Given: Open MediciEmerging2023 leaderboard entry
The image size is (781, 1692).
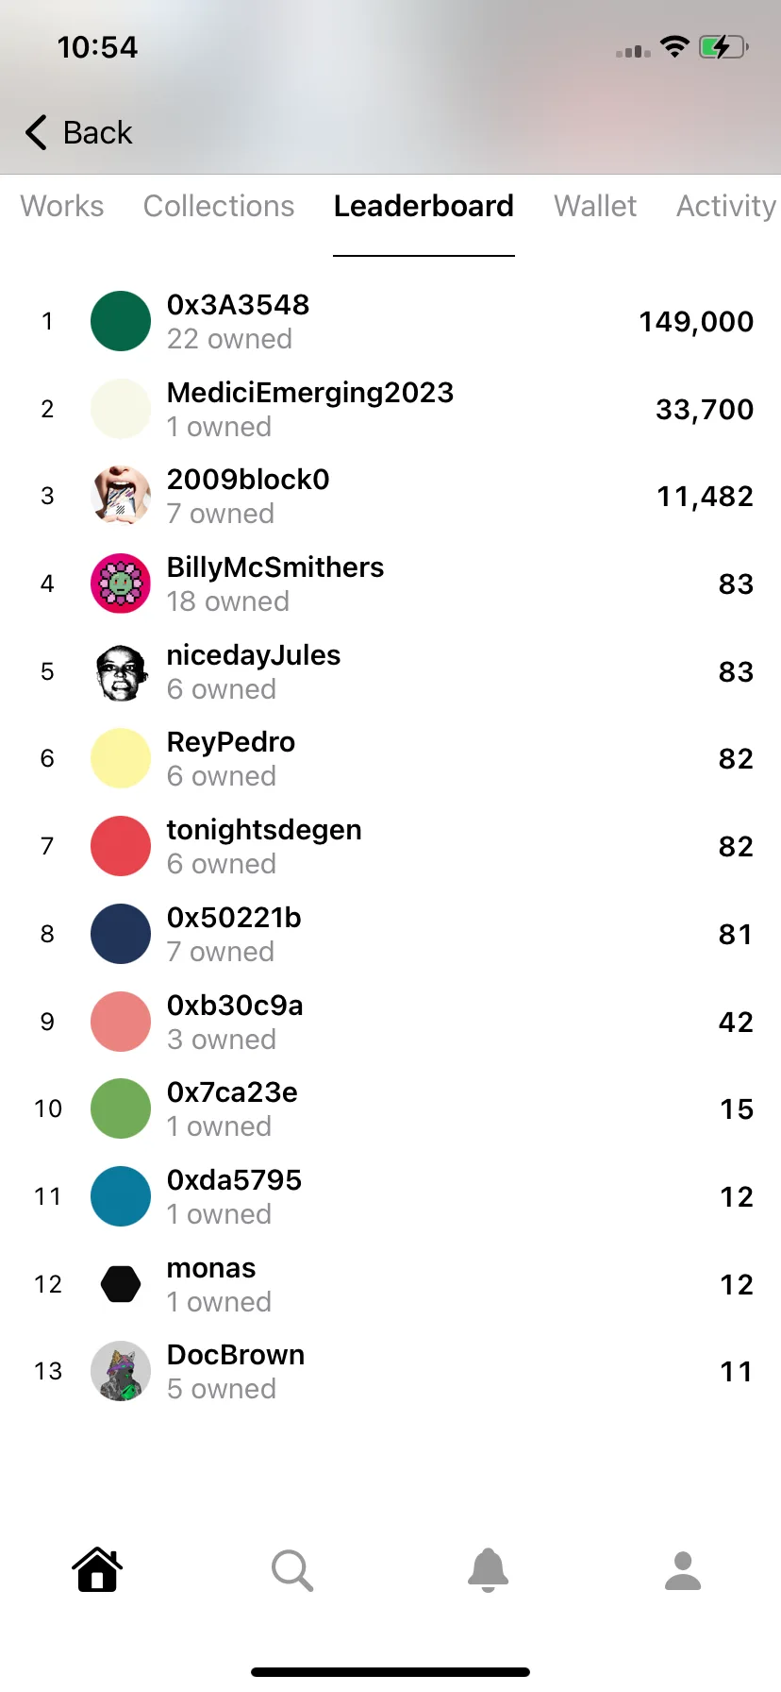Looking at the screenshot, I should pyautogui.click(x=390, y=409).
